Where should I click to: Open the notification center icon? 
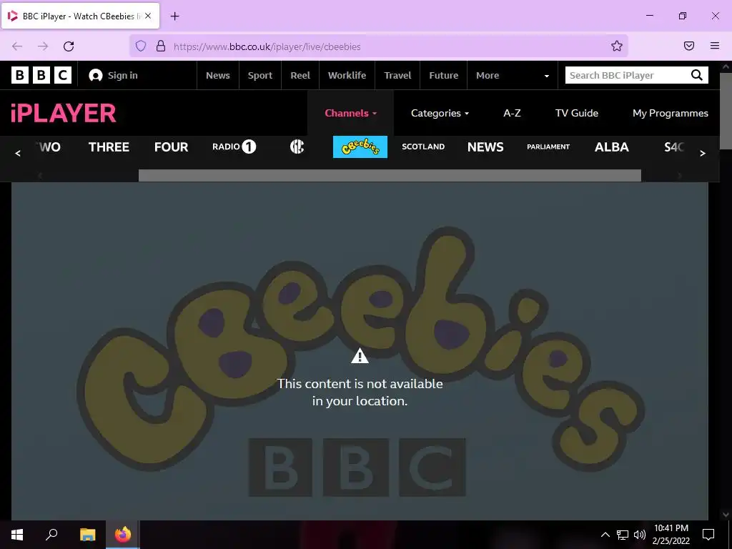[x=708, y=535]
